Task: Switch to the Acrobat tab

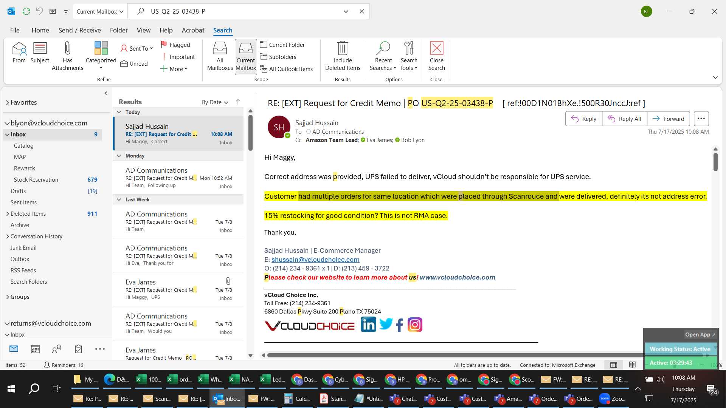Action: coord(193,30)
